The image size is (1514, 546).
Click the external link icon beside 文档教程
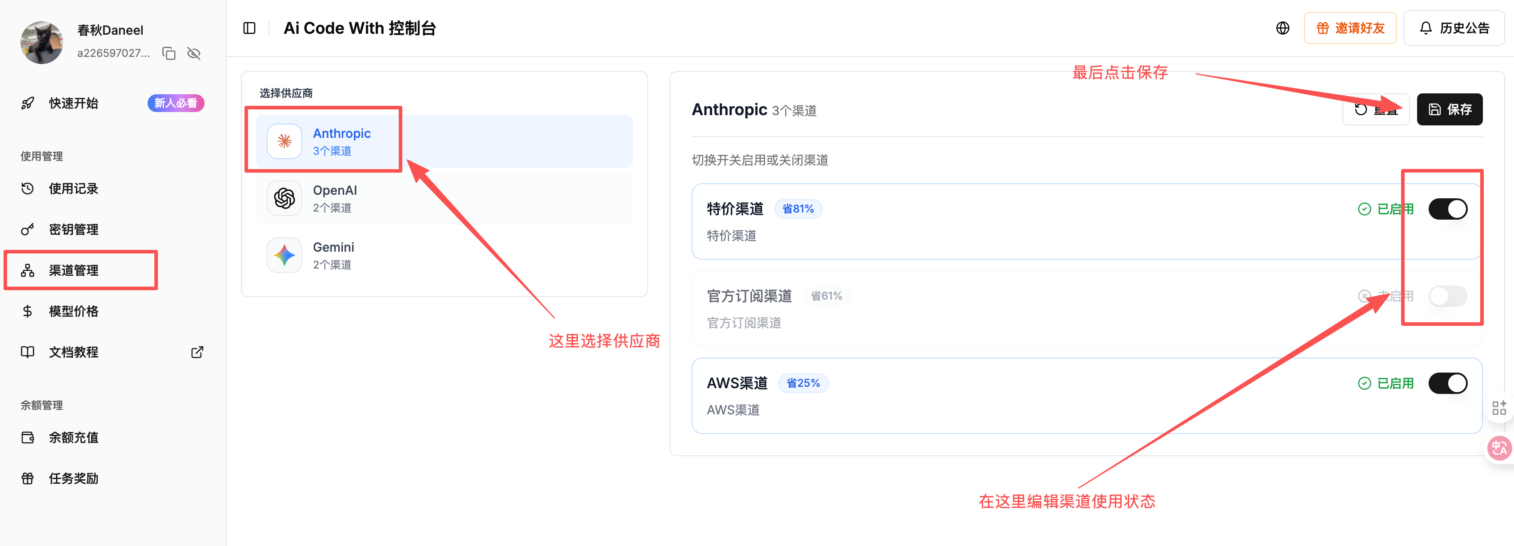tap(197, 352)
